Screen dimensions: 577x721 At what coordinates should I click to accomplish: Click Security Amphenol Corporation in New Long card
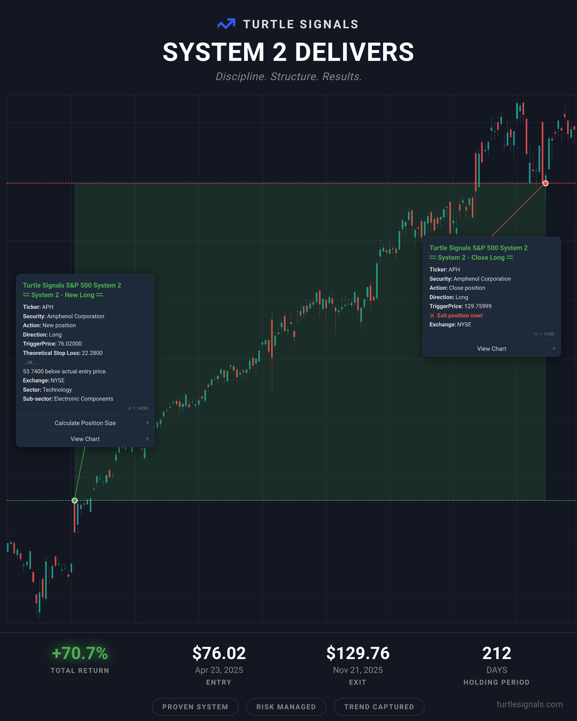(x=64, y=316)
